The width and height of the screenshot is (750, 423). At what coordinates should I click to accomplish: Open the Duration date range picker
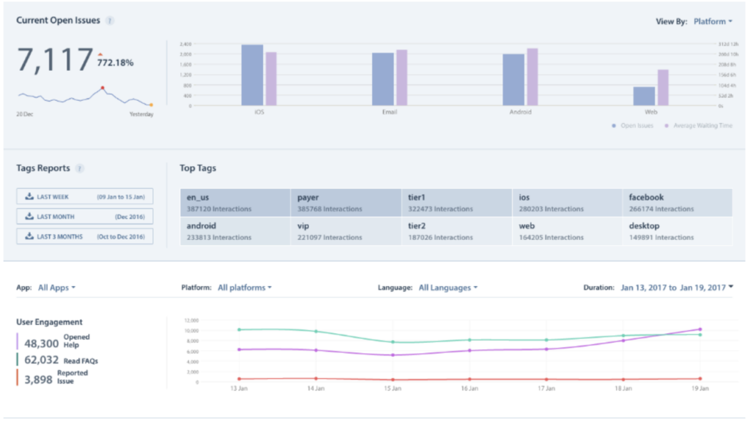point(676,288)
